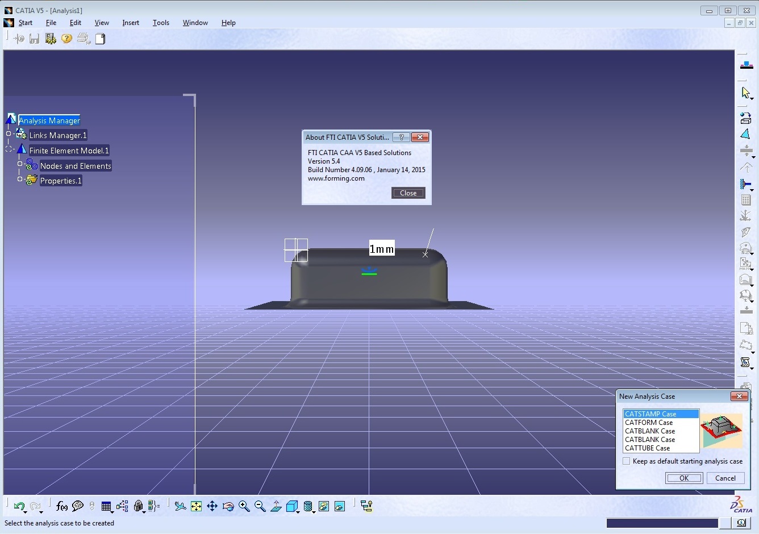This screenshot has height=534, width=759.
Task: Click the padlock Lock icon
Action: 138,506
